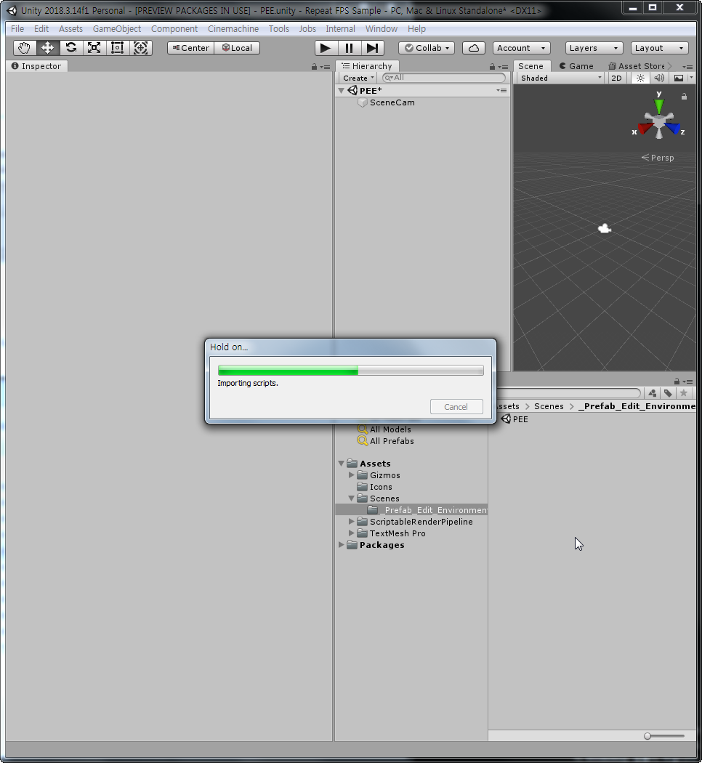
Task: Click the camera gizmo in scene
Action: point(605,228)
